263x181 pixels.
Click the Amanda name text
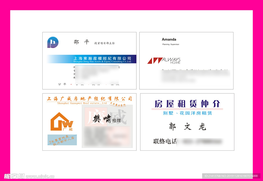[169, 40]
